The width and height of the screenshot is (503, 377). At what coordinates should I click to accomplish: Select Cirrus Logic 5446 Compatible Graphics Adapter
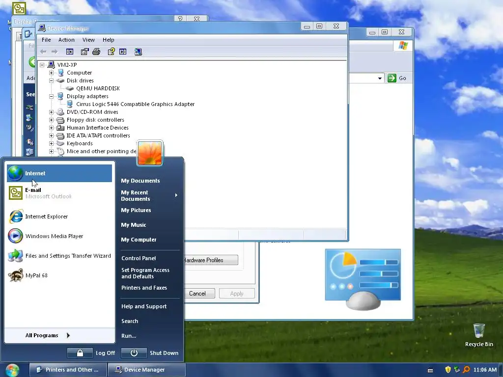click(x=135, y=104)
